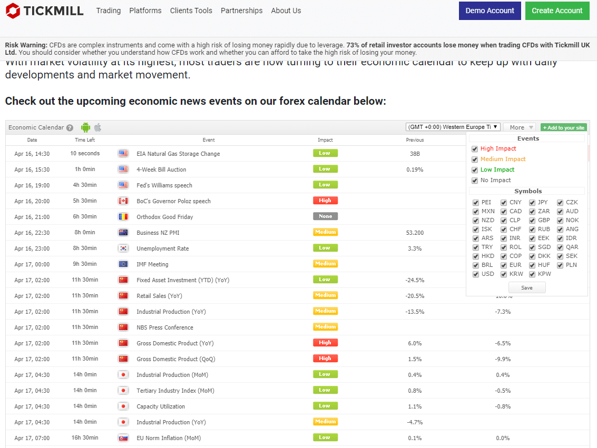Select the Industrial Production (MoM) event row
The image size is (597, 448).
point(298,375)
